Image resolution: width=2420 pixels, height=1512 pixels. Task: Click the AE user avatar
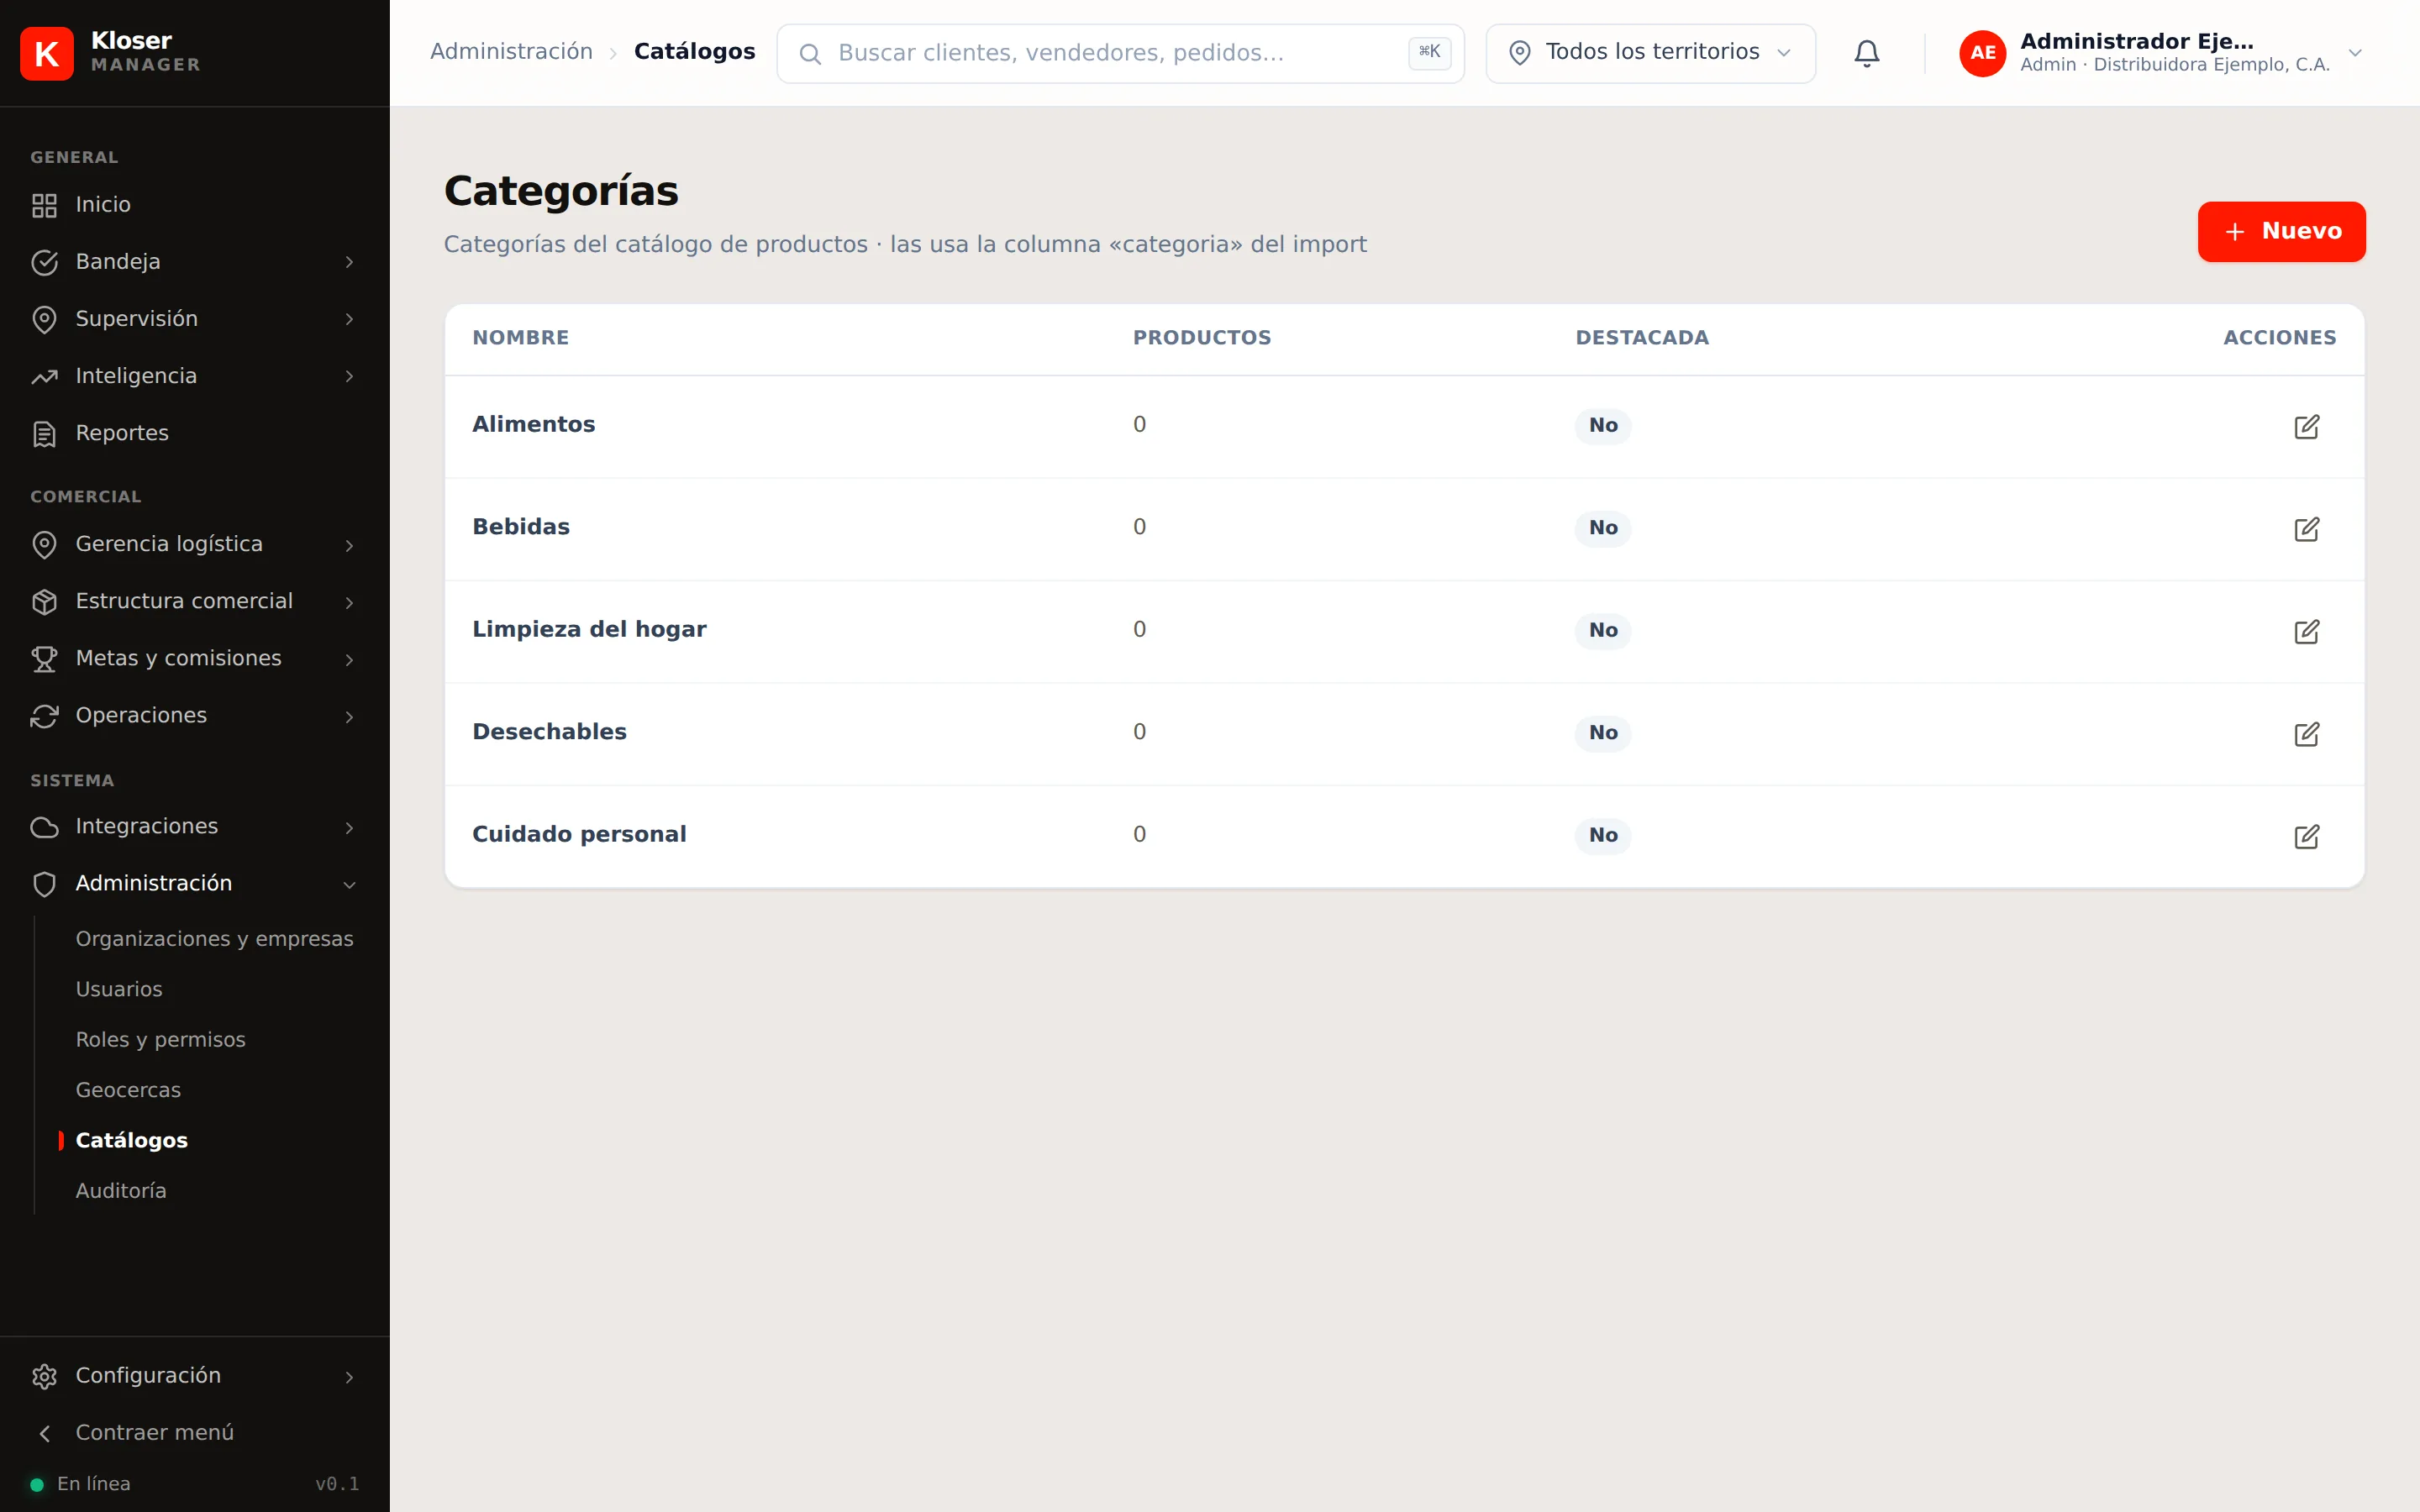(x=1982, y=53)
